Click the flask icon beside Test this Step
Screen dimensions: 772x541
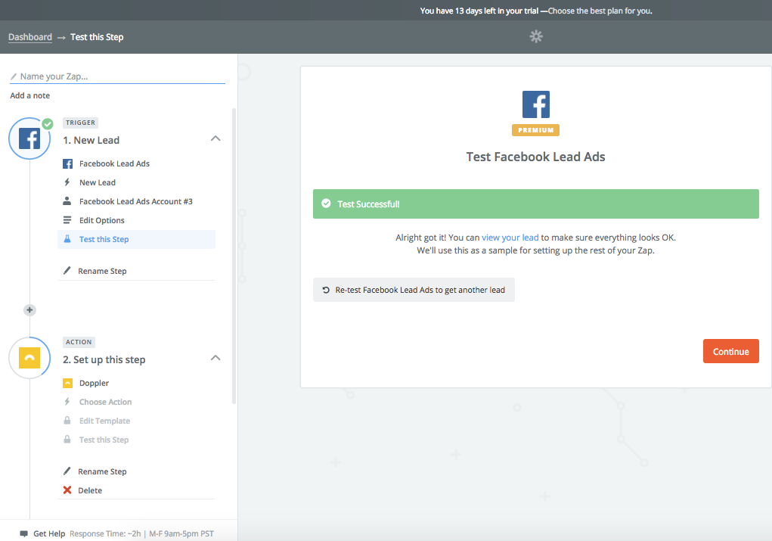(67, 239)
